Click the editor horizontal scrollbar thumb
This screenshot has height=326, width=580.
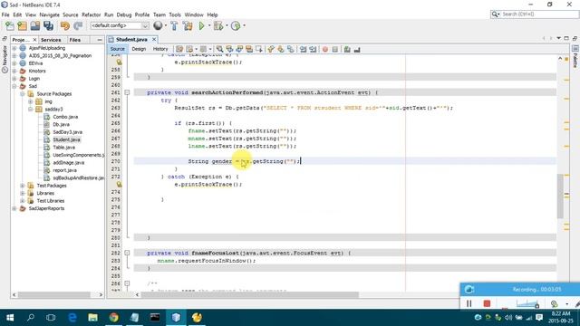[250, 294]
